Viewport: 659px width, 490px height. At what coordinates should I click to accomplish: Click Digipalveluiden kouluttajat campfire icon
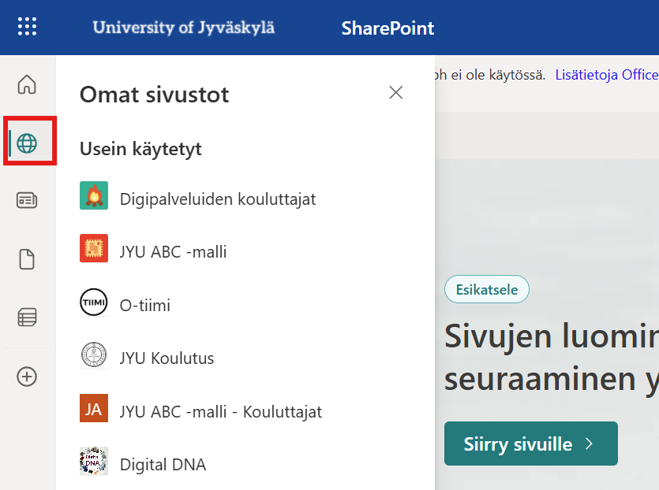coord(94,195)
